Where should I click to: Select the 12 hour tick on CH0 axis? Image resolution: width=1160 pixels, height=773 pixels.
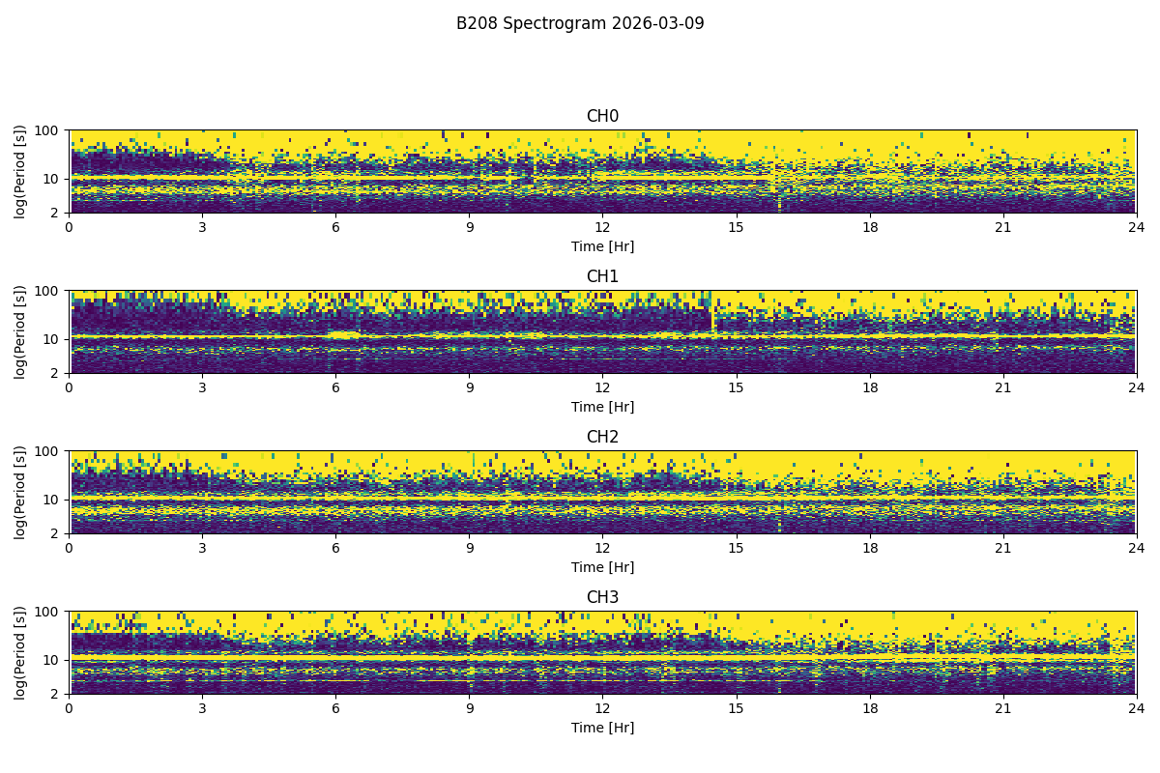point(602,227)
